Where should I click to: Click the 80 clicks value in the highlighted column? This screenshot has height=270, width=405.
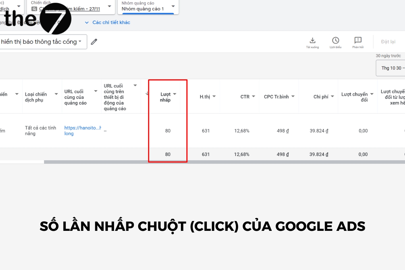click(168, 131)
